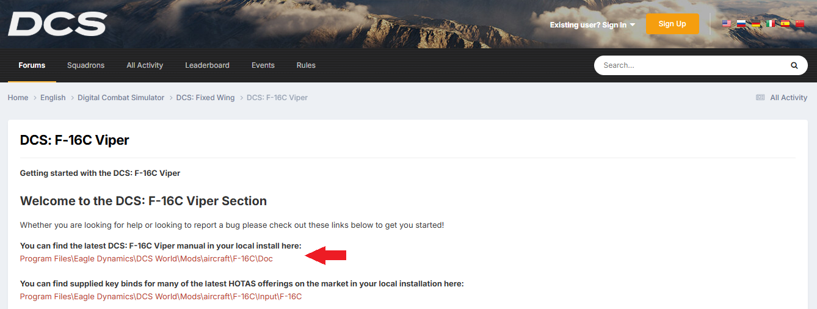Image resolution: width=817 pixels, height=309 pixels.
Task: Click the All Activity feed icon in breadcrumb bar
Action: (x=760, y=98)
